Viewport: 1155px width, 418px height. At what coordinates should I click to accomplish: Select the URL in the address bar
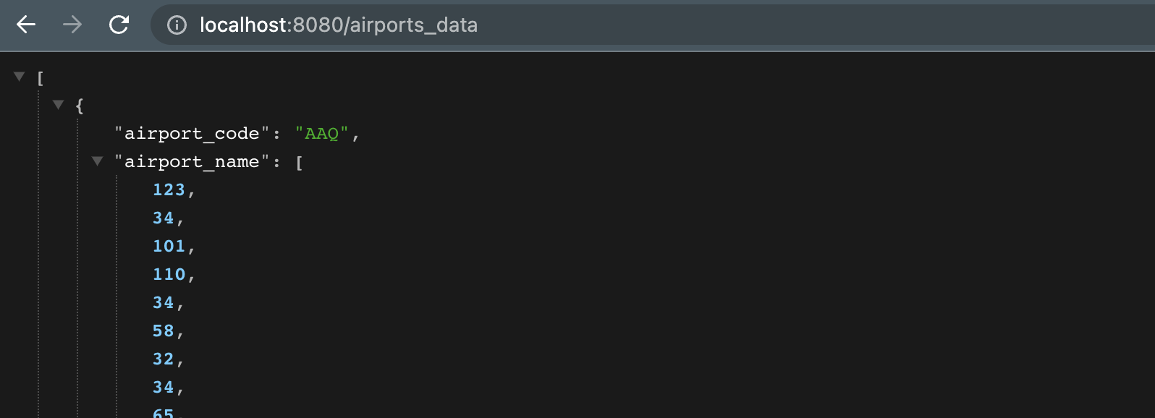(338, 25)
